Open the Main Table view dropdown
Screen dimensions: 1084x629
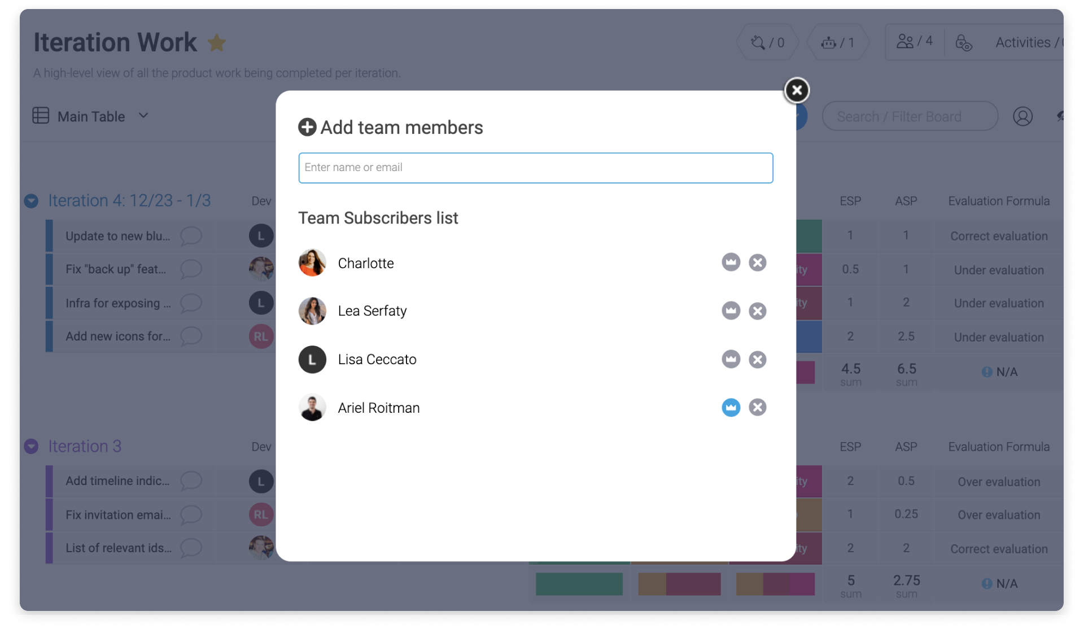coord(143,116)
